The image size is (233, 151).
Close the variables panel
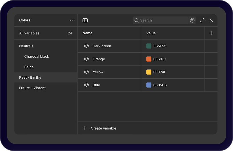(211, 20)
